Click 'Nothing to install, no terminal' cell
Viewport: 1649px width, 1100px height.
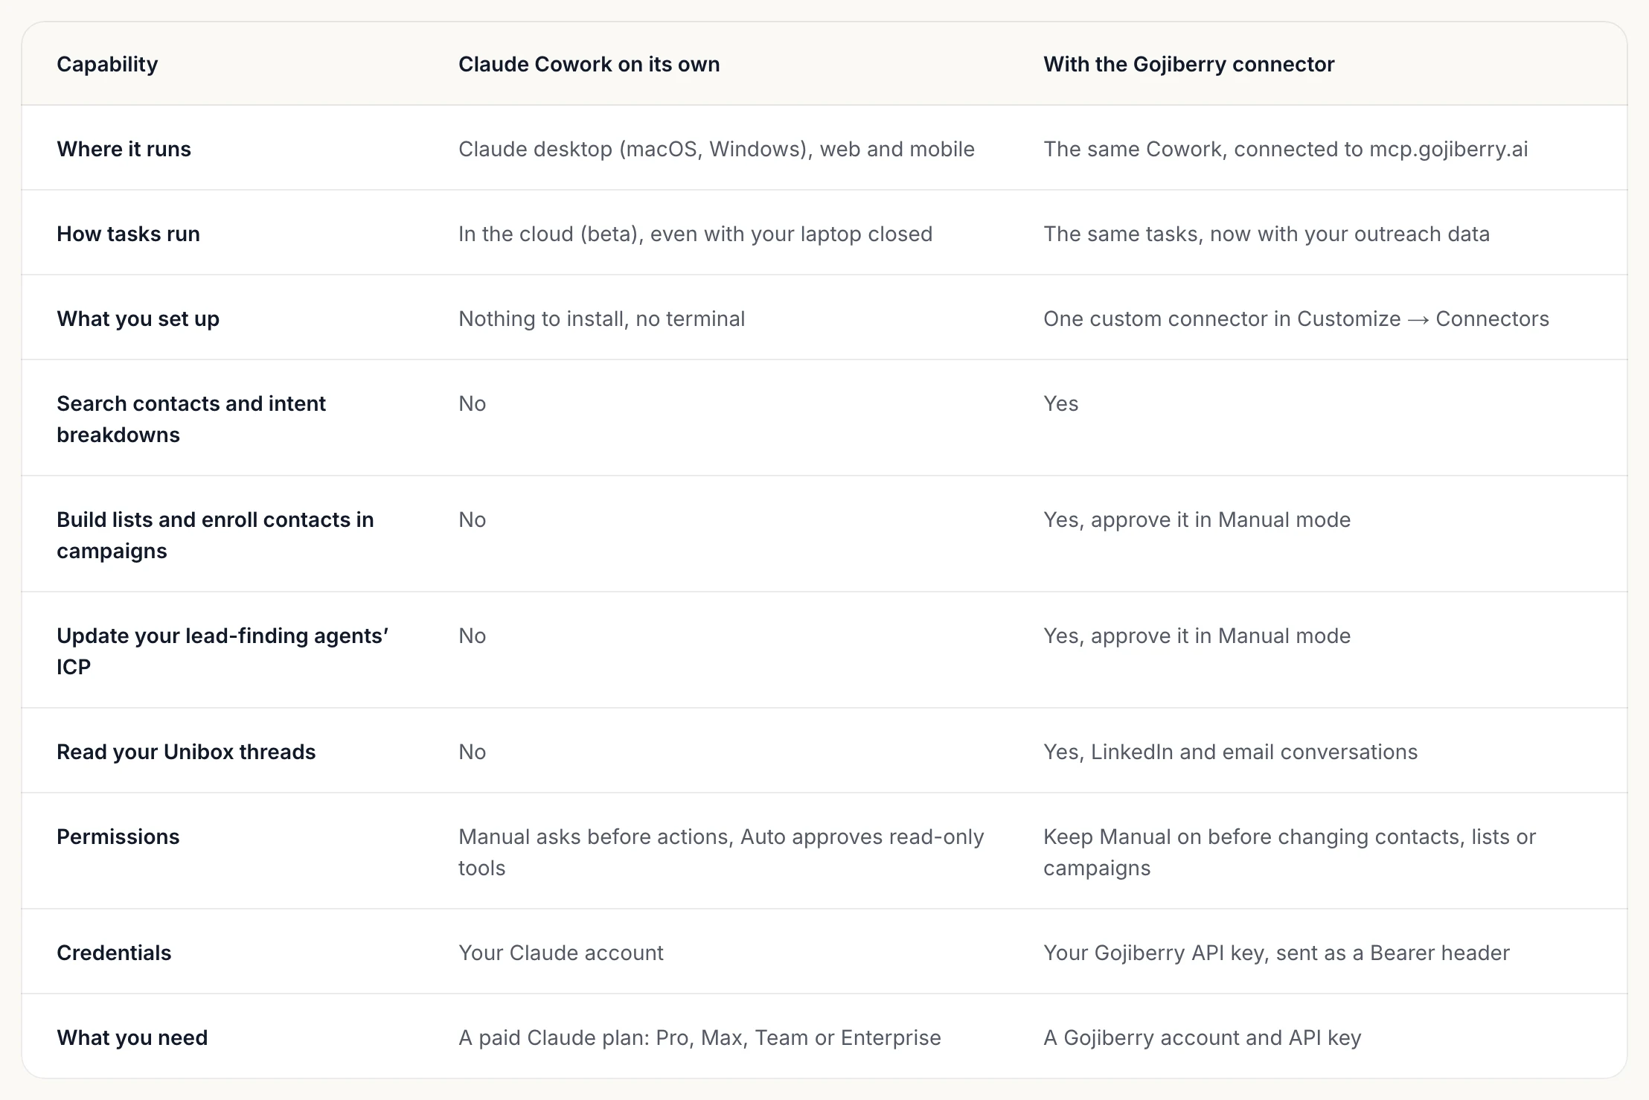601,319
